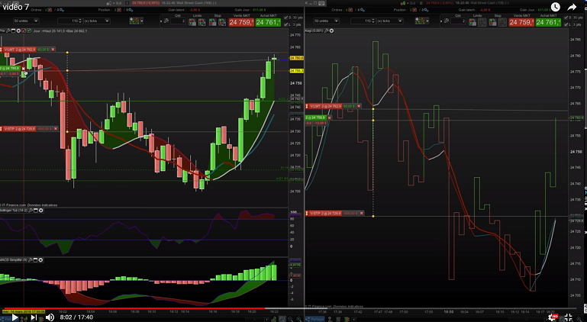
Task: Click S 30 pts value field in left window
Action: 295,18
